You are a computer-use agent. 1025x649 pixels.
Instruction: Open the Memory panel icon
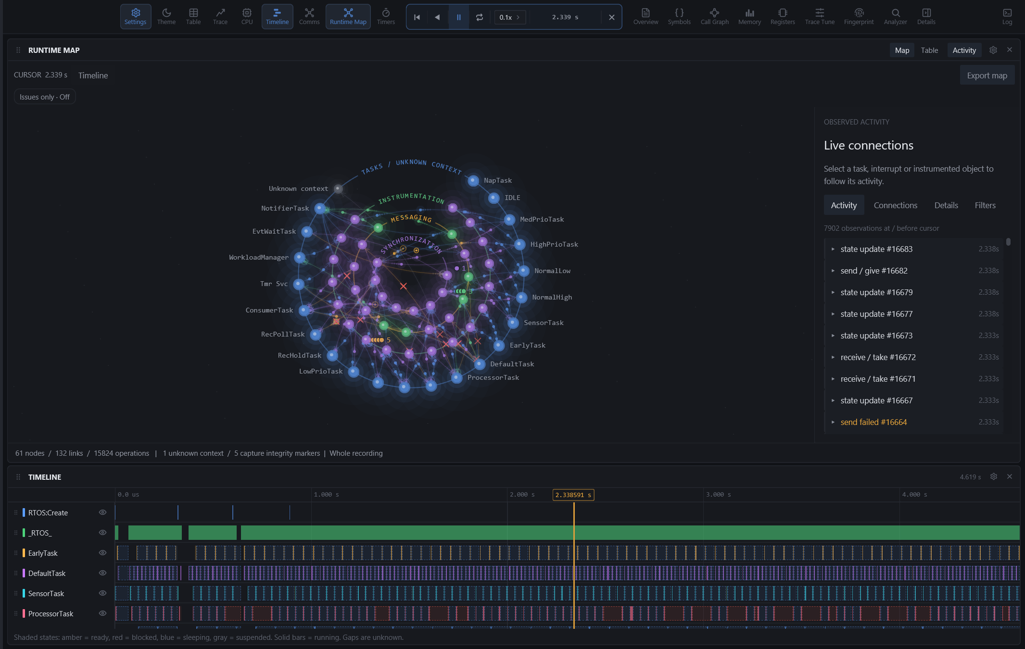coord(749,17)
